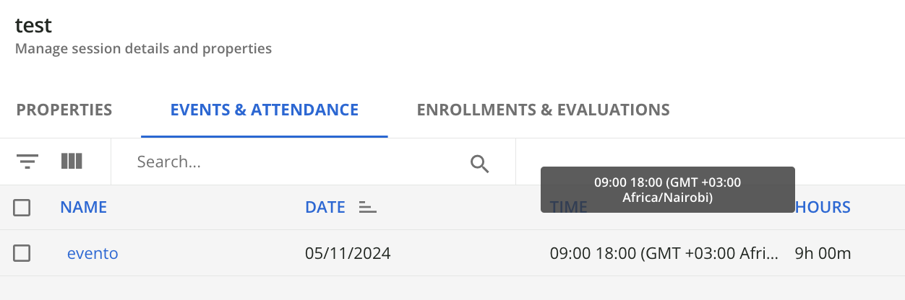
Task: Check the box for the evento row
Action: coord(22,253)
